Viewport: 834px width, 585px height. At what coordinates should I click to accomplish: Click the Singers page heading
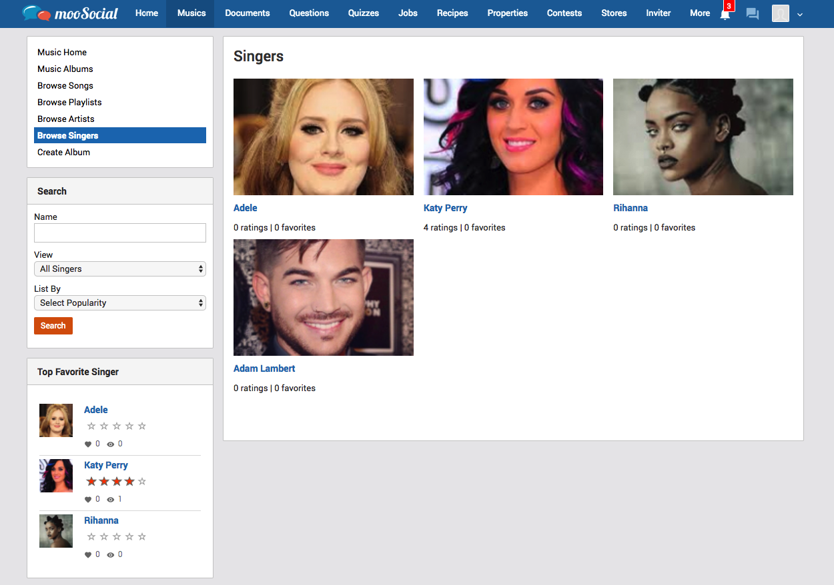[x=259, y=57]
